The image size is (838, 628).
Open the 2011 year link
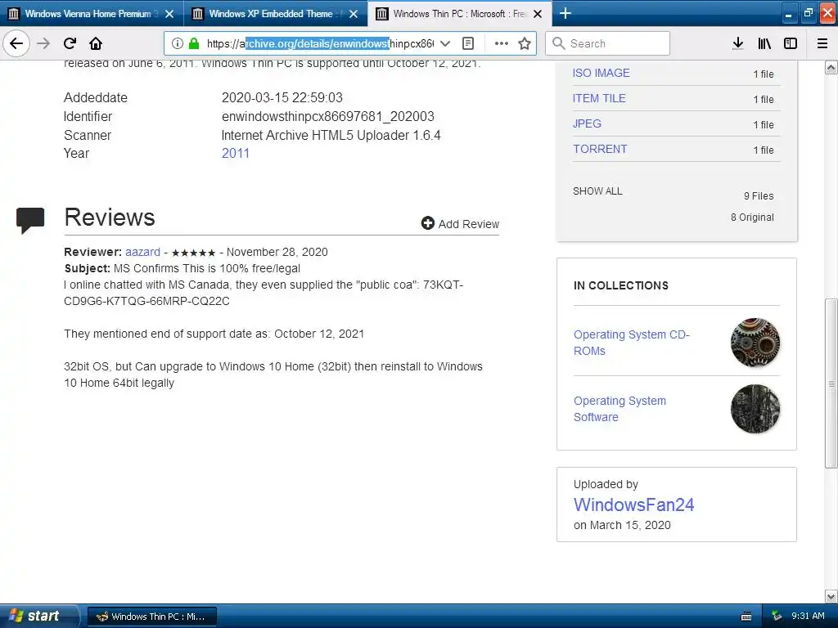click(x=236, y=153)
